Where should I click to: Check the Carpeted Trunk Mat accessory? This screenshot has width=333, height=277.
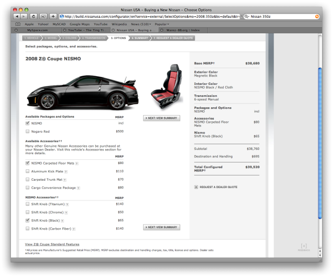[28, 180]
